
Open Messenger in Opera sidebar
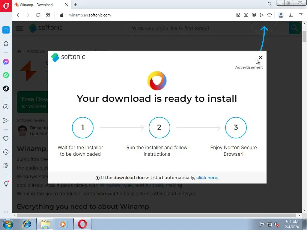[x=6, y=62]
